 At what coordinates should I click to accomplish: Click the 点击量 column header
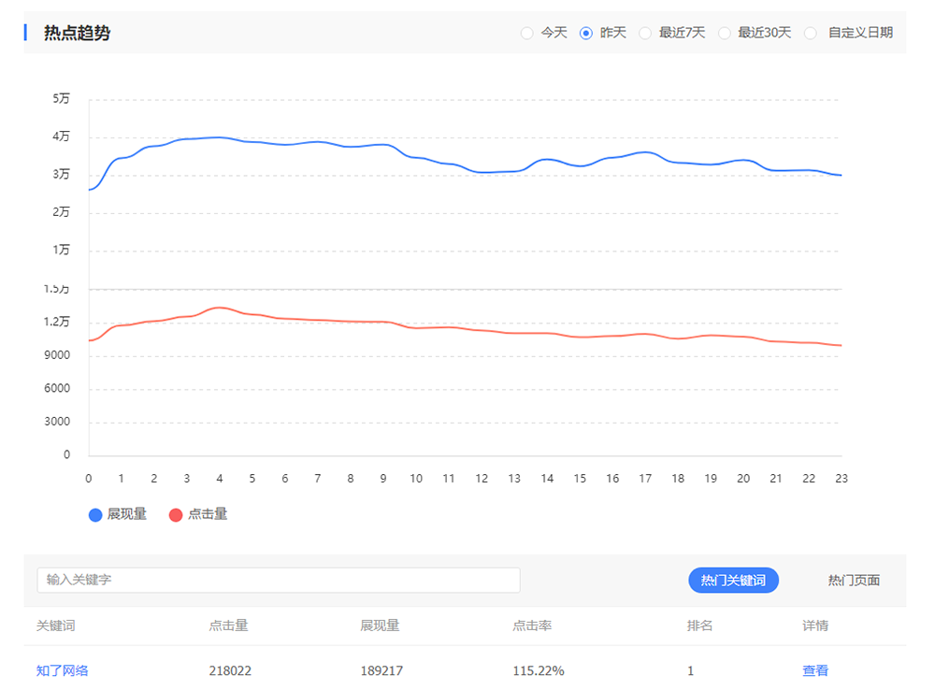pyautogui.click(x=228, y=625)
